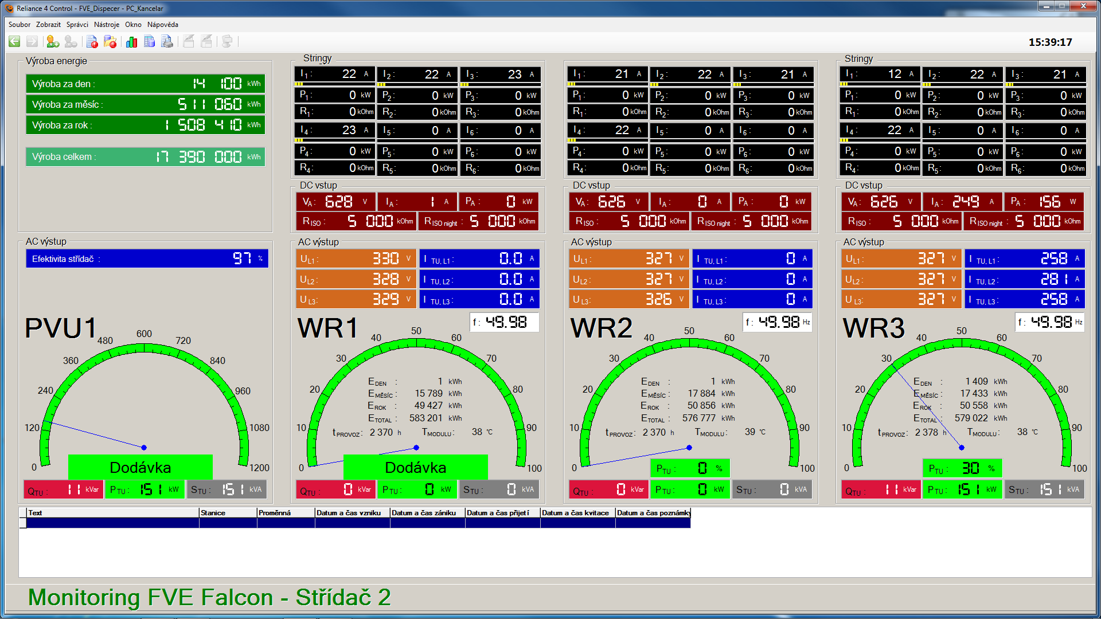
Task: Open the alarm history folder icon
Action: [110, 41]
